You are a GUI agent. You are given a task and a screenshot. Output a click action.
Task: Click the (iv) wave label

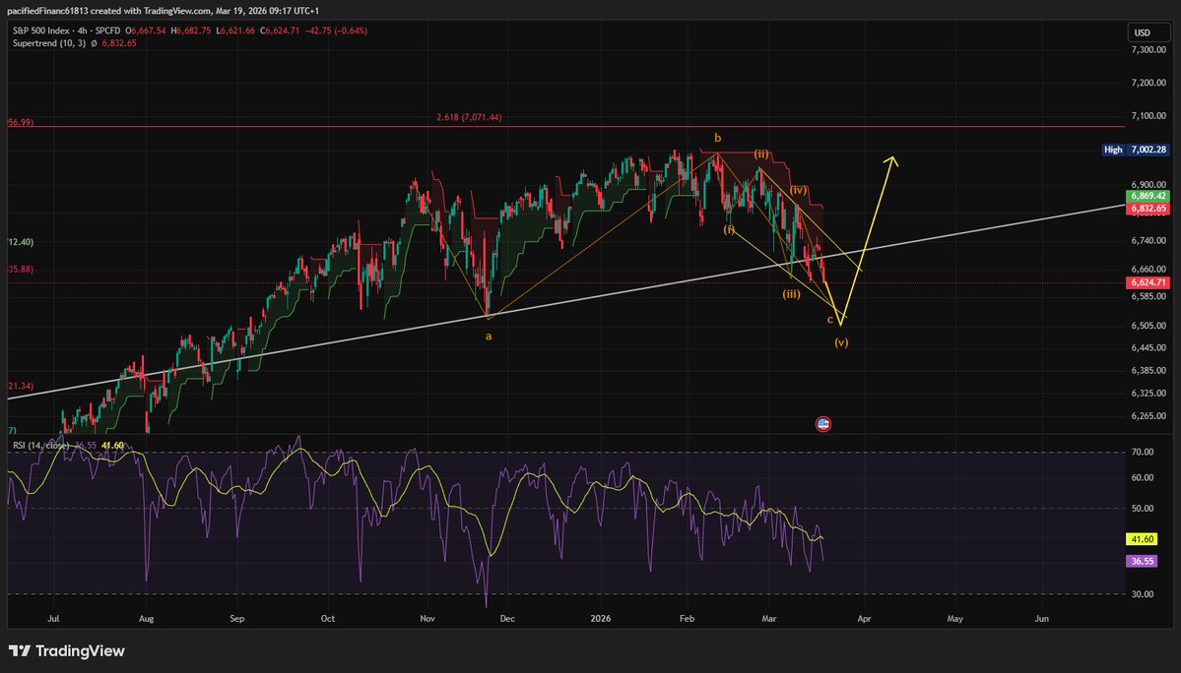coord(799,190)
